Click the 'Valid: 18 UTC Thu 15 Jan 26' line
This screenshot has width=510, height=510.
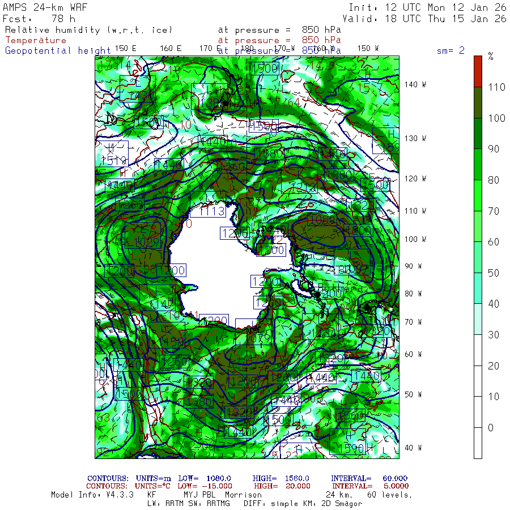click(x=424, y=19)
